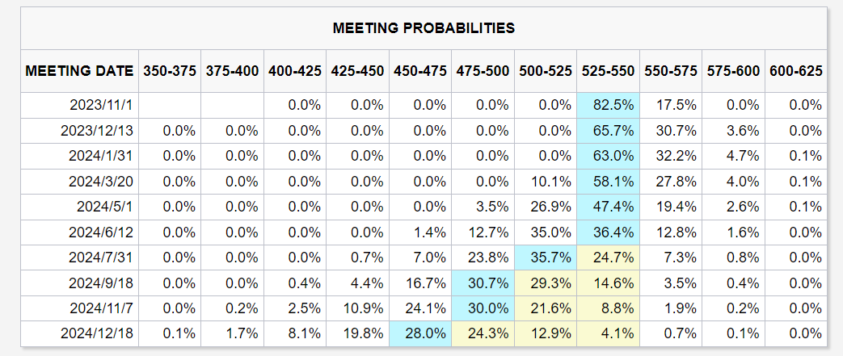
Task: Select the blue 65.7% cell
Action: pos(608,130)
